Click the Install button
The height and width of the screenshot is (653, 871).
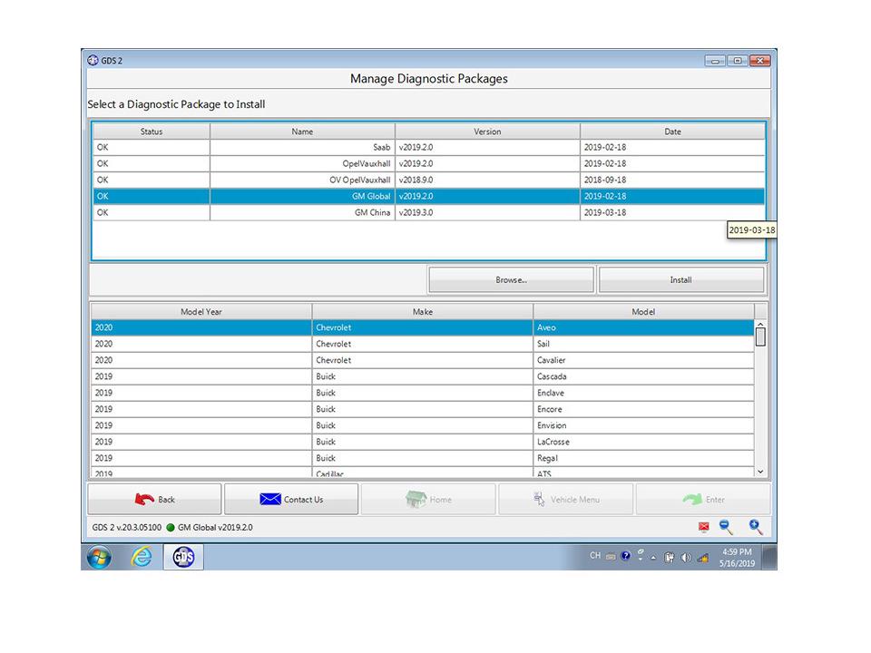tap(680, 280)
